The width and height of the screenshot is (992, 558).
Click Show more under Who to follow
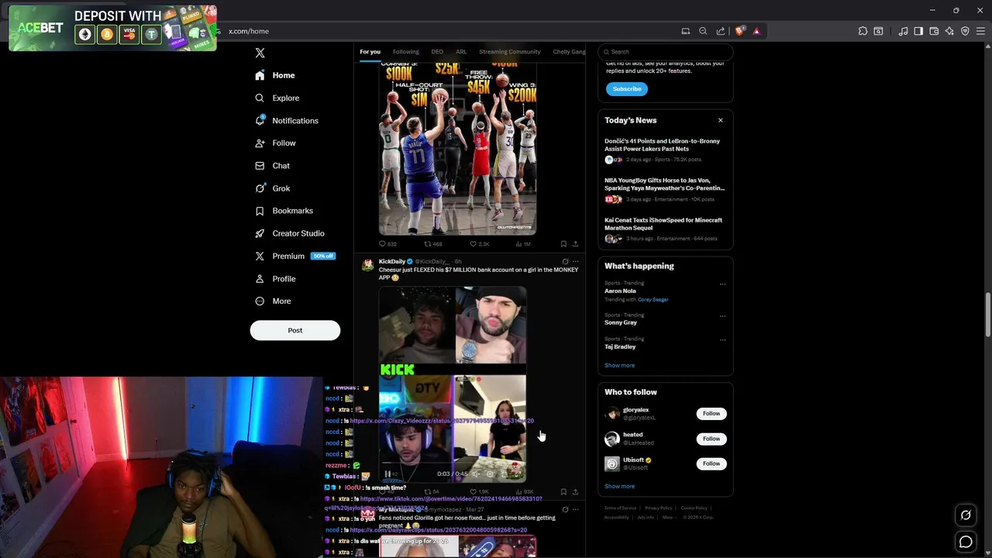(619, 486)
